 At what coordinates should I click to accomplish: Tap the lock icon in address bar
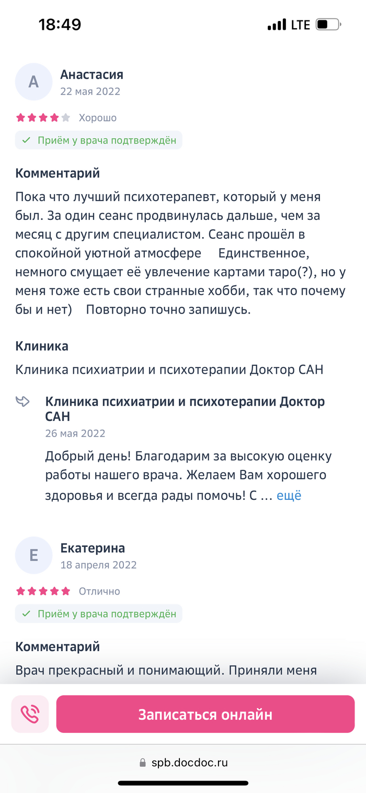coord(143,763)
